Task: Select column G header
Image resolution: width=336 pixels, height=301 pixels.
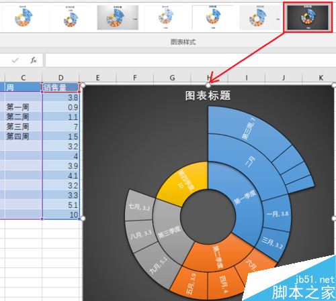Action: [172, 78]
